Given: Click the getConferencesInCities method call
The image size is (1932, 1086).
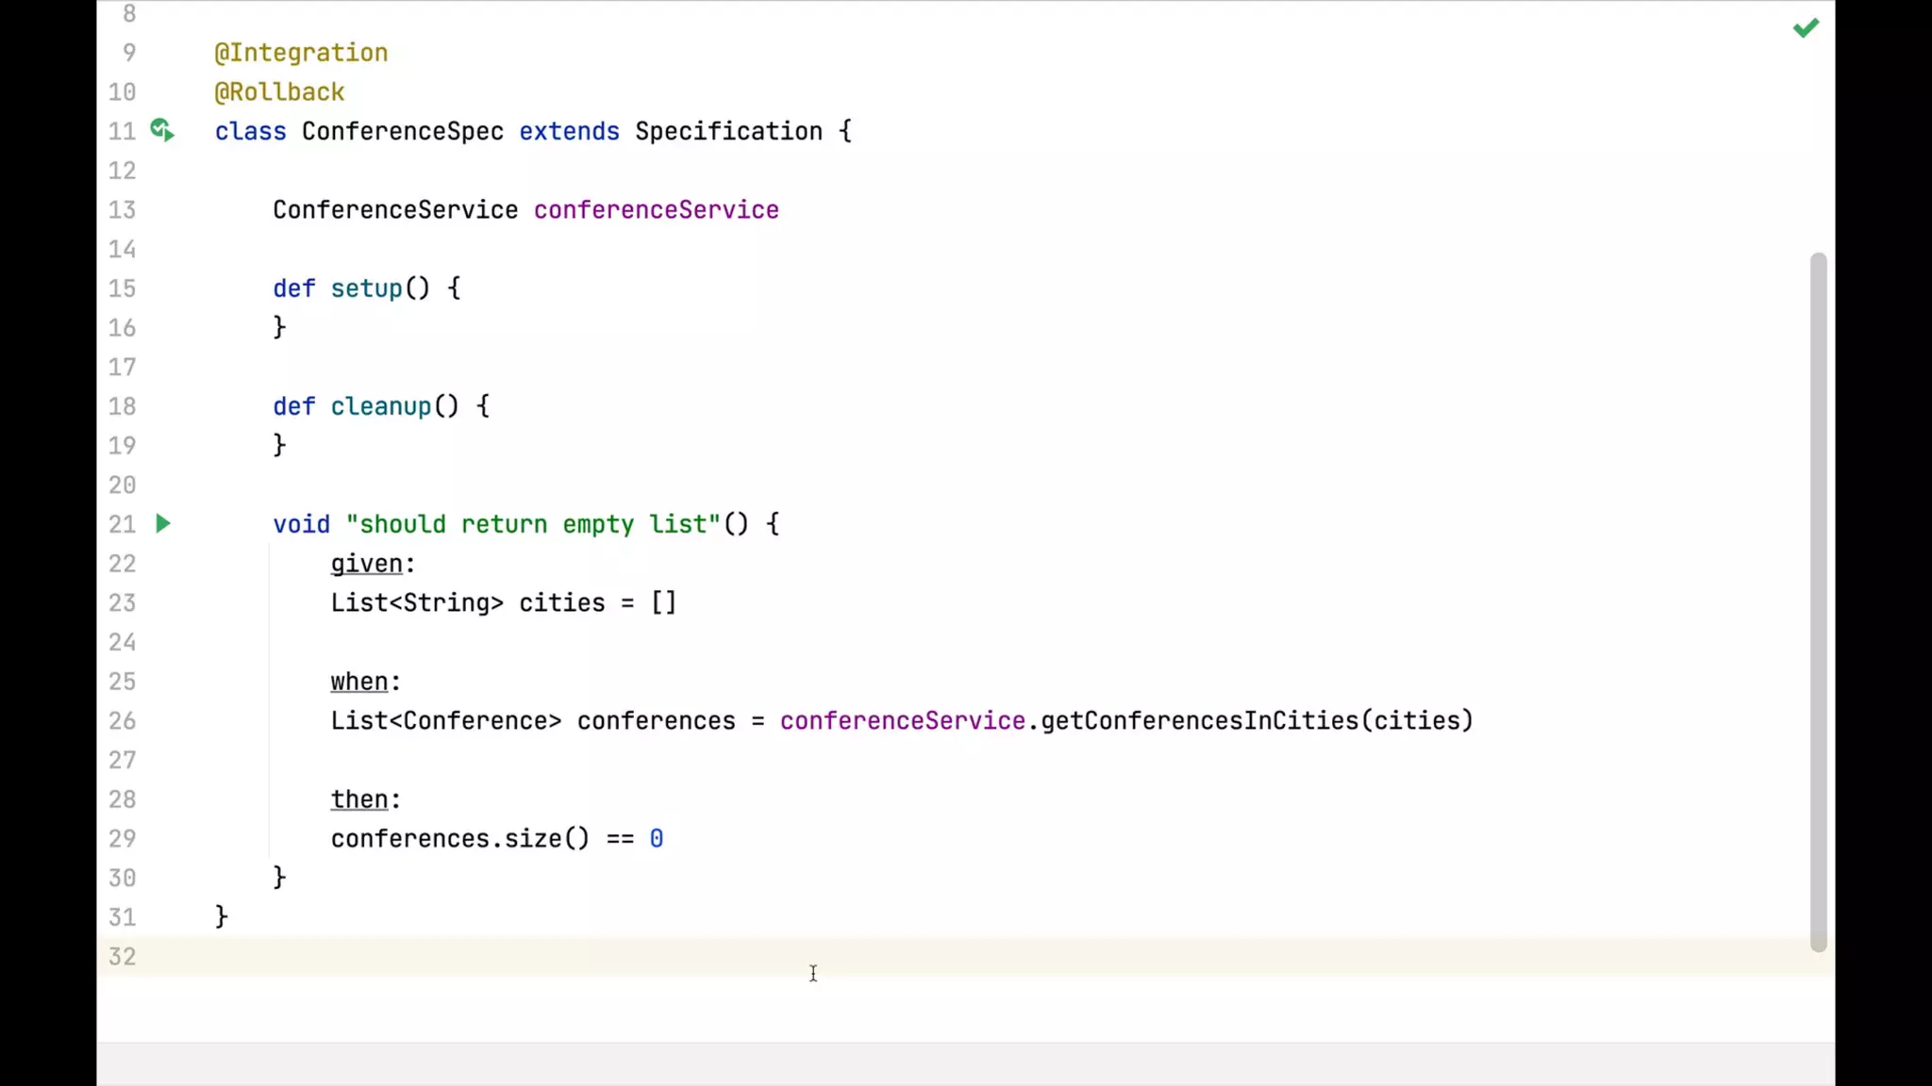Looking at the screenshot, I should pos(1198,720).
